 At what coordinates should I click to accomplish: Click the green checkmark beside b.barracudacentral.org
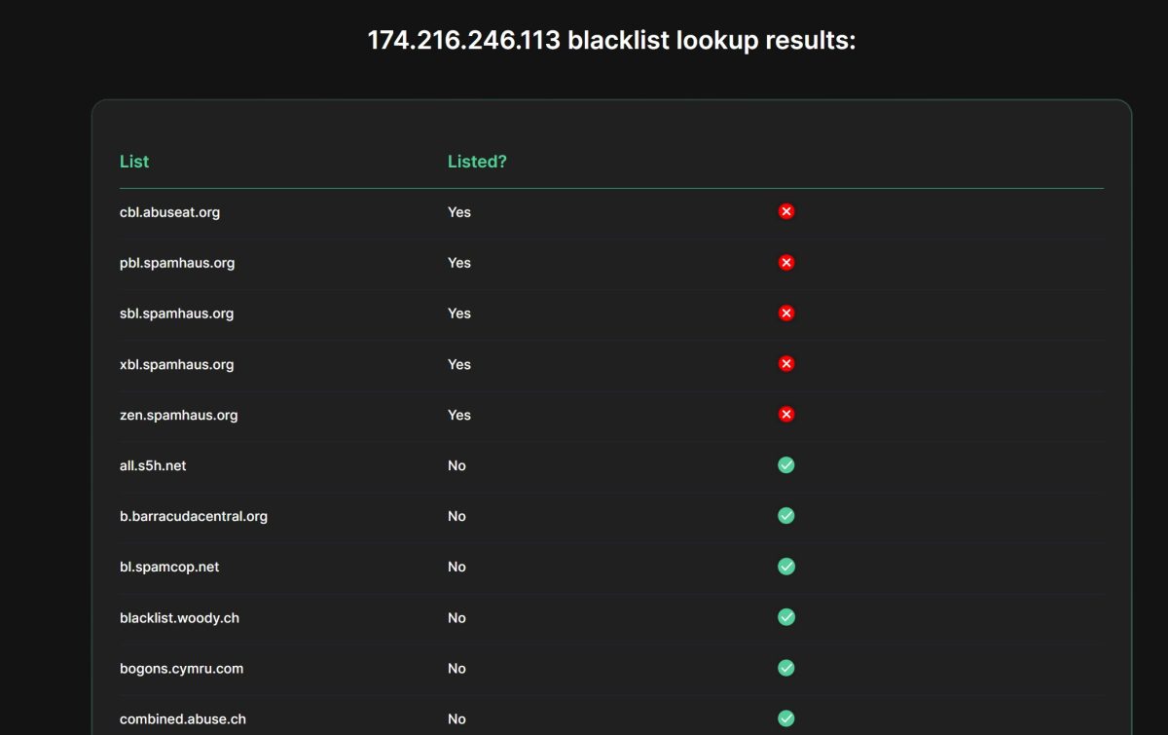pos(786,516)
